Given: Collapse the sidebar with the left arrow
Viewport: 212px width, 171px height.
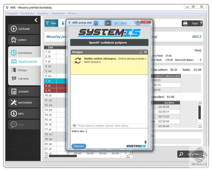Looking at the screenshot, I should point(36,20).
